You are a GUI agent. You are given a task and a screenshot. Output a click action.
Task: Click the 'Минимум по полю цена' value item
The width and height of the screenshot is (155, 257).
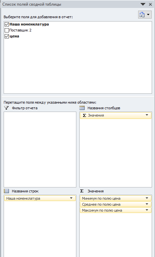[116, 198]
